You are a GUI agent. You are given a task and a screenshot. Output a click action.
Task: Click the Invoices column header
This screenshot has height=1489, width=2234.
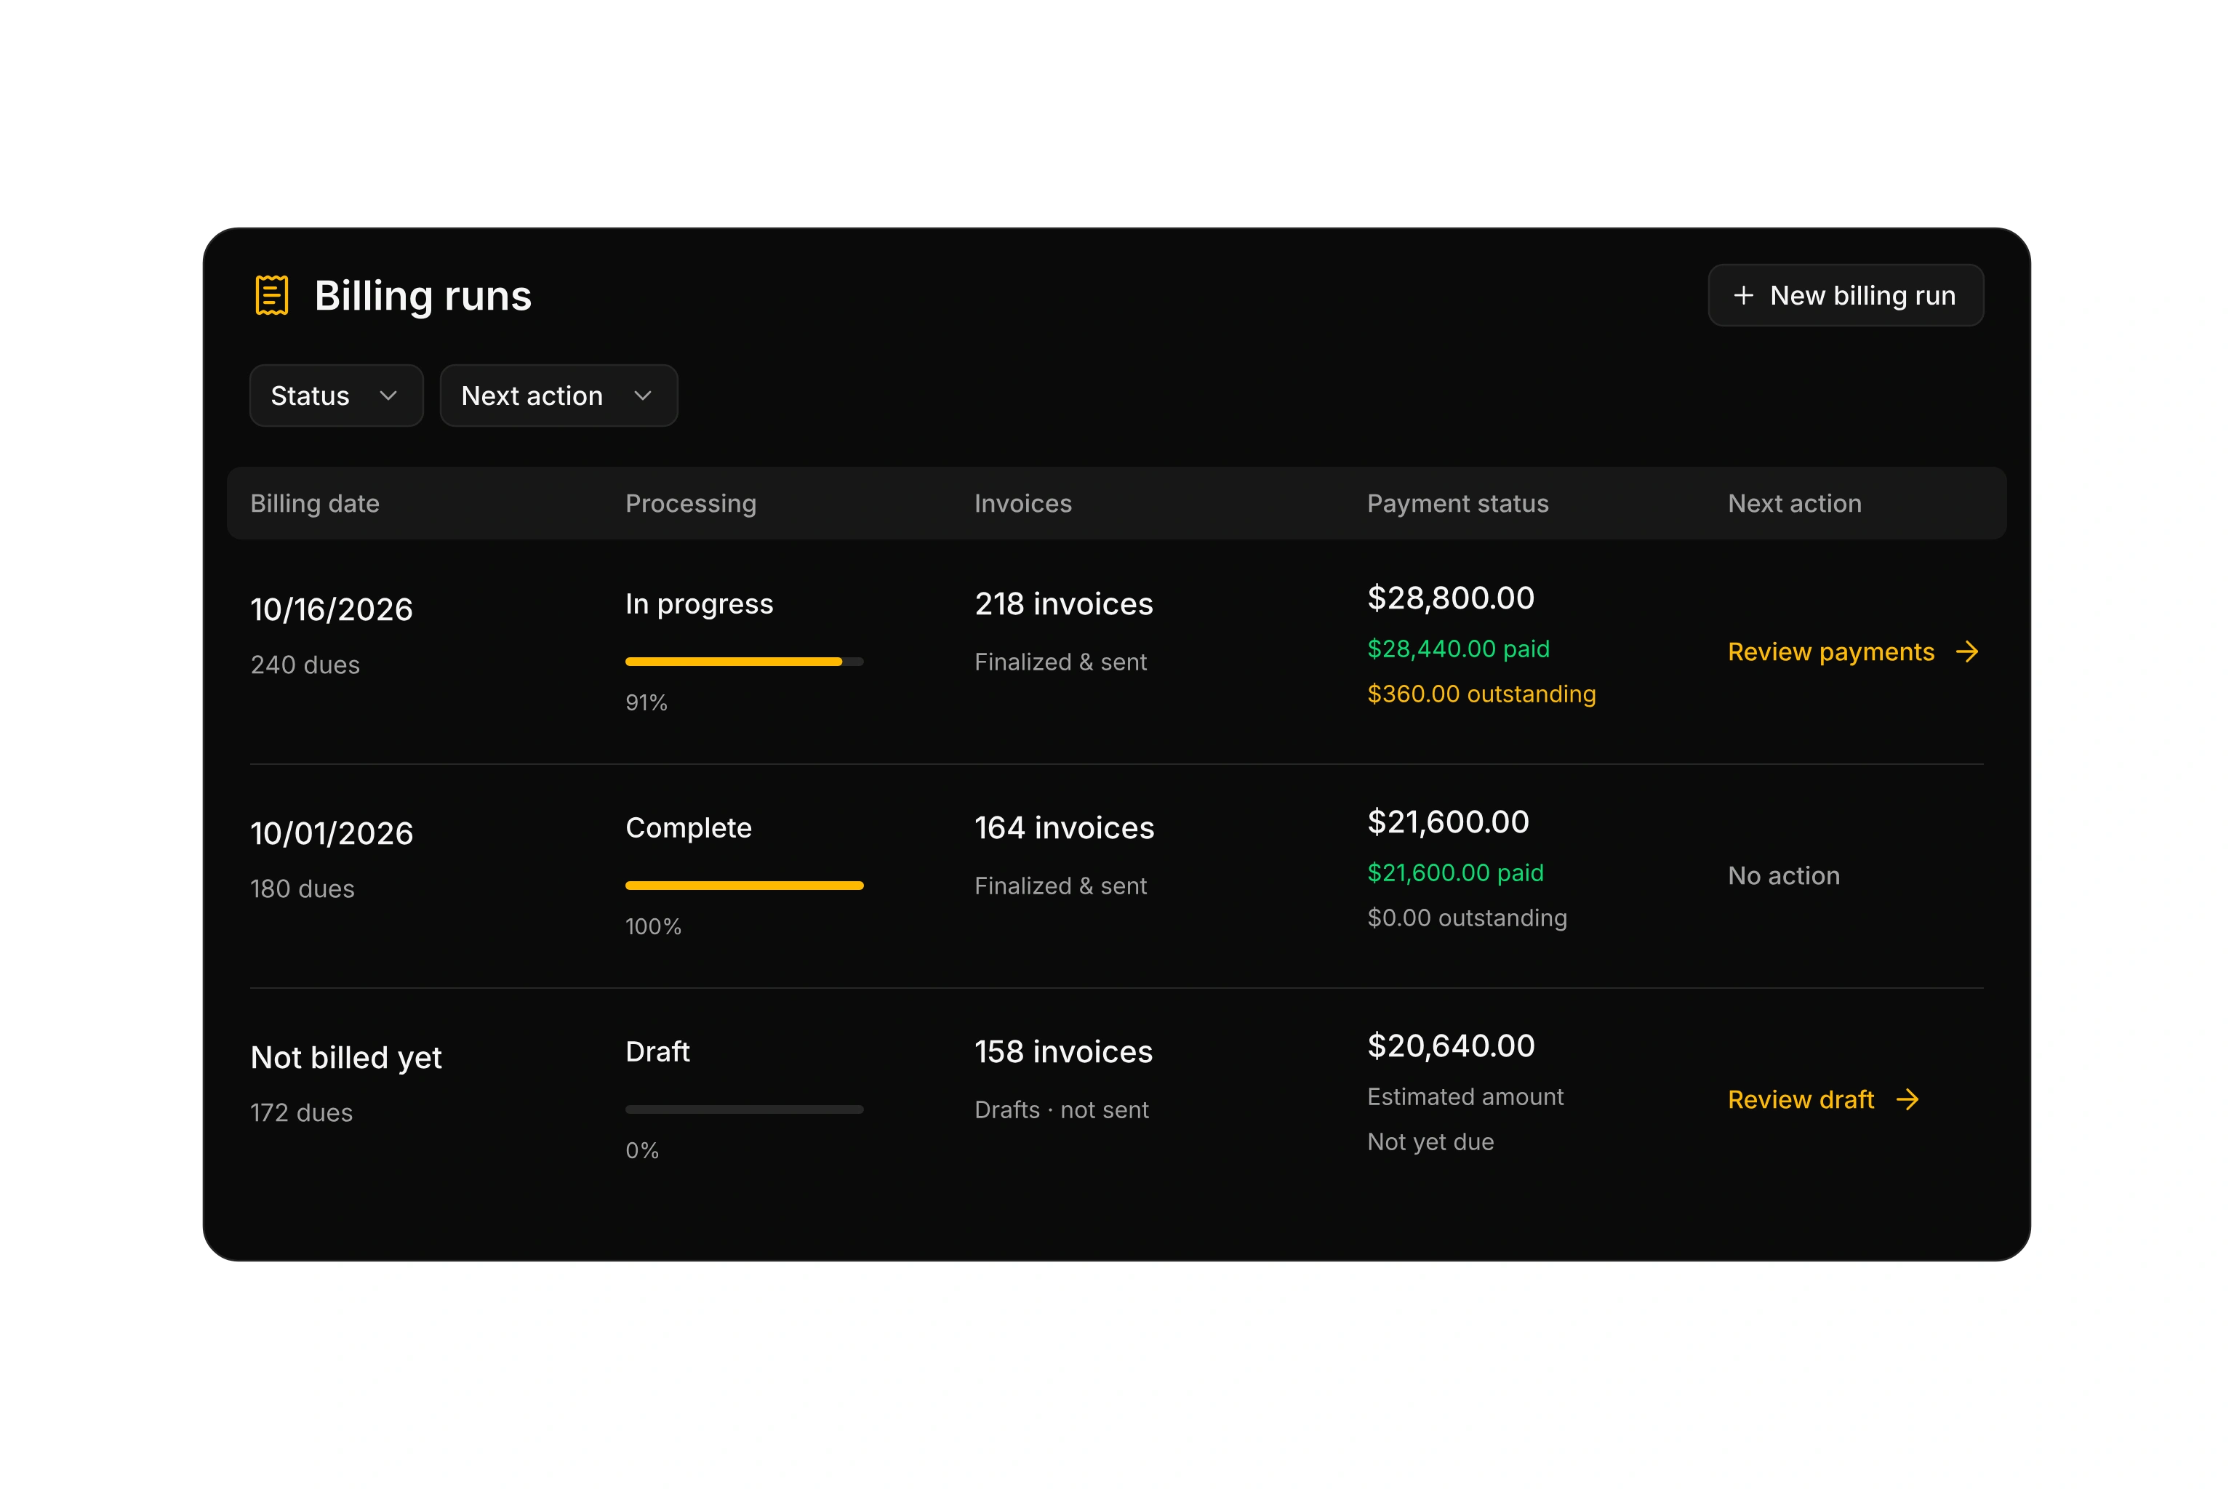(1023, 503)
